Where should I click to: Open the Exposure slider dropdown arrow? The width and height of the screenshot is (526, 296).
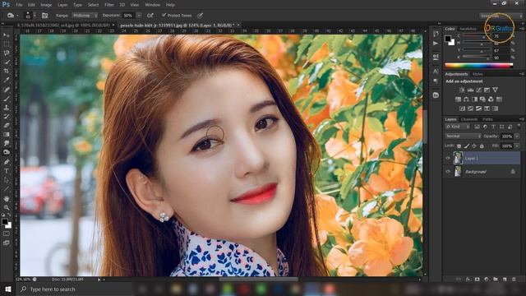pos(139,16)
